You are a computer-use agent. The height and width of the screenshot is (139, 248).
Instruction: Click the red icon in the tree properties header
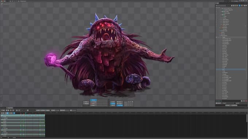(x=246, y=101)
